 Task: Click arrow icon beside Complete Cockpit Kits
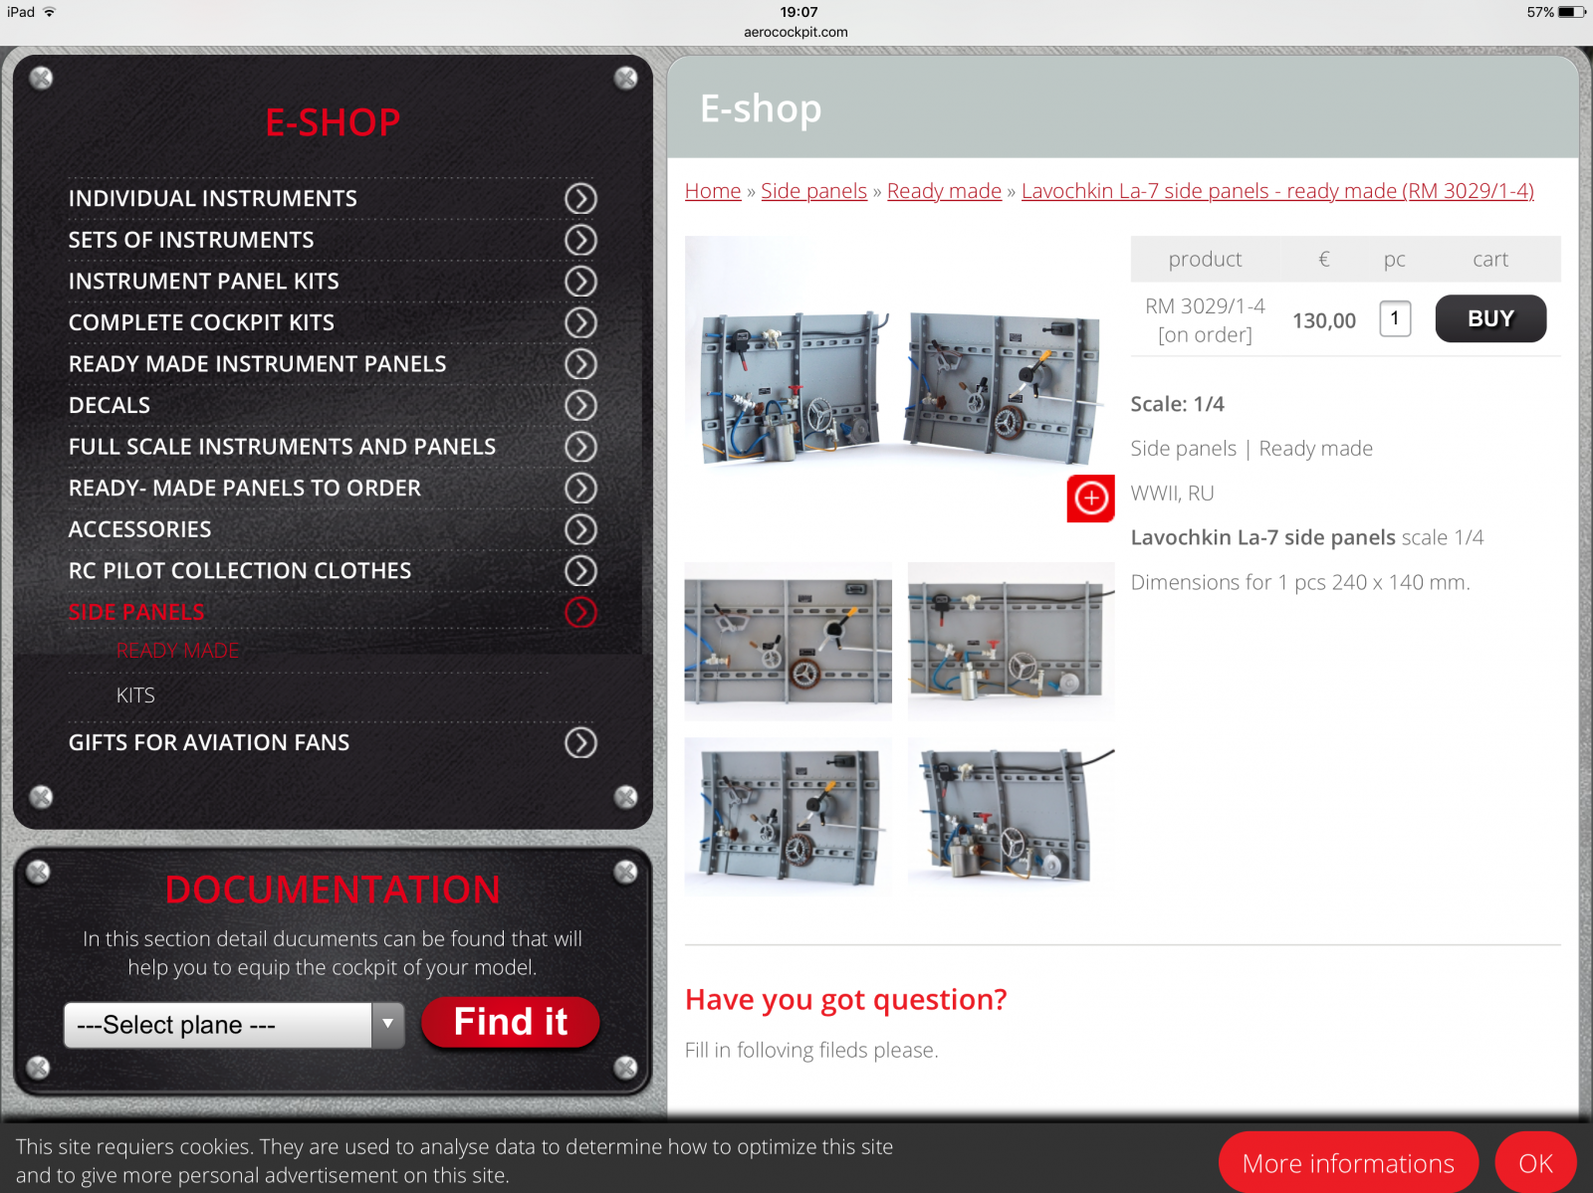pos(580,322)
